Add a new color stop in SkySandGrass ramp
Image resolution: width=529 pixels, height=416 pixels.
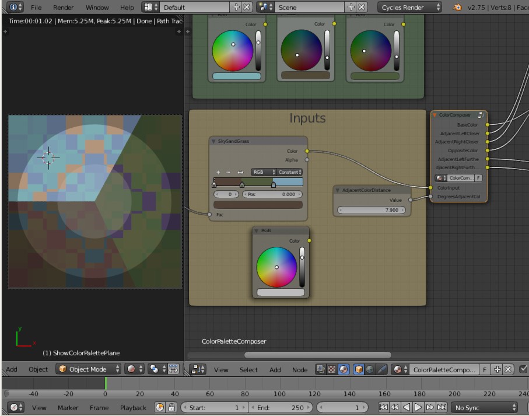pyautogui.click(x=218, y=172)
